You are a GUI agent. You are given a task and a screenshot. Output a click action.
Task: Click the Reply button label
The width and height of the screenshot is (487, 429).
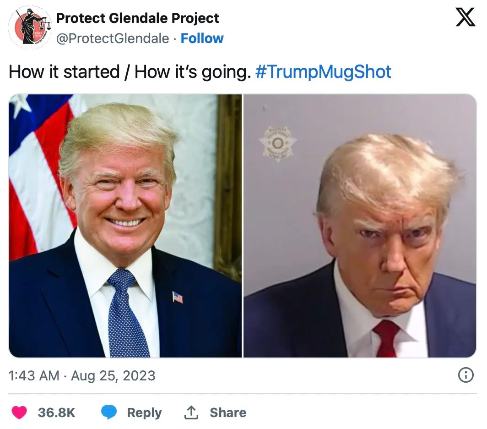point(145,412)
